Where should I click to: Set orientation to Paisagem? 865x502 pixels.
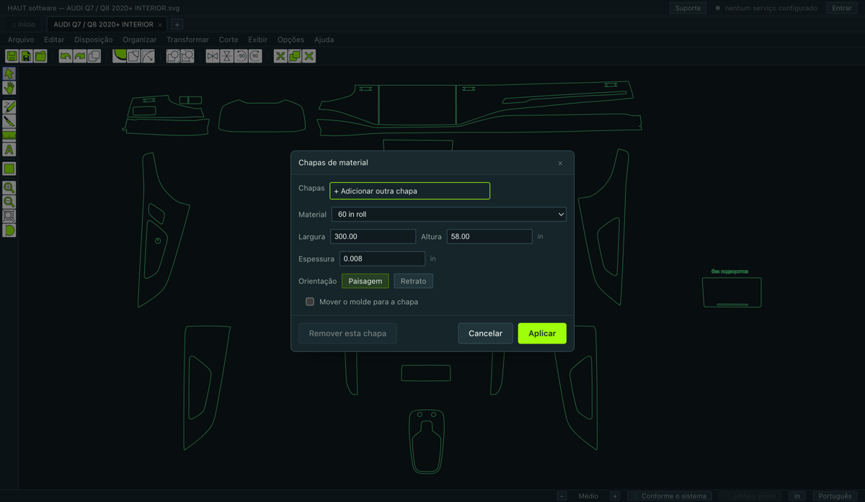tap(365, 281)
